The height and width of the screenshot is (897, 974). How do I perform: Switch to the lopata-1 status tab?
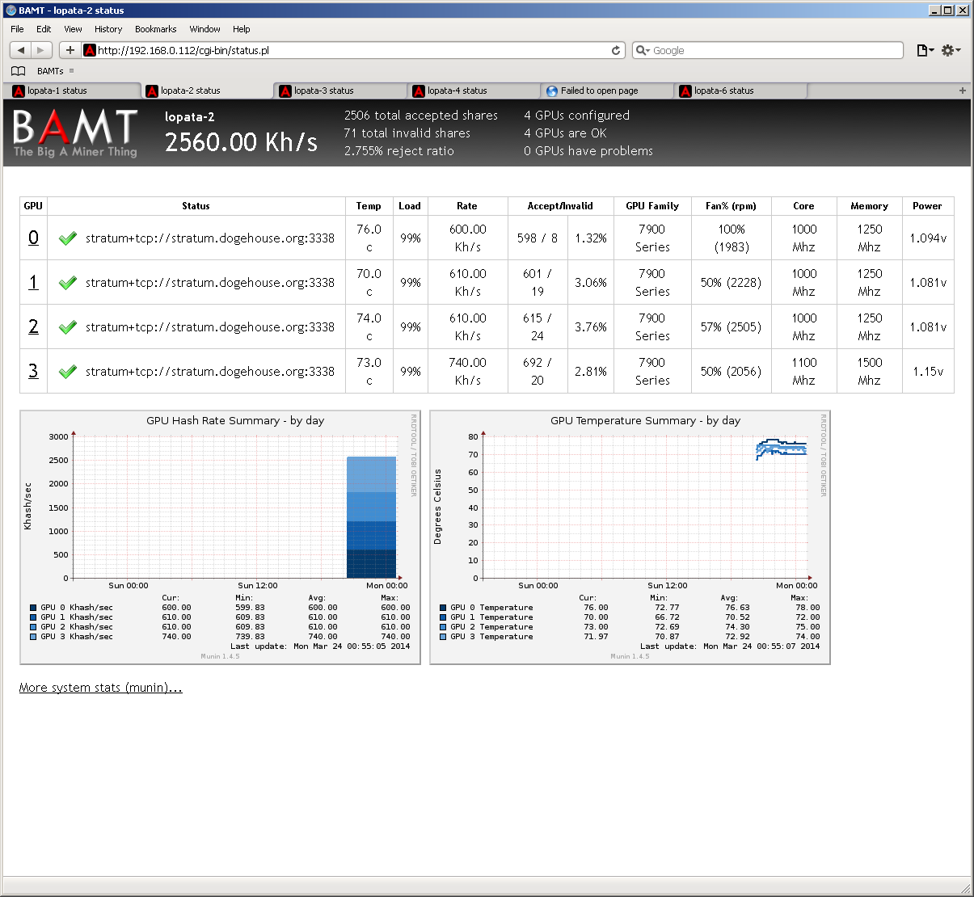pos(72,91)
